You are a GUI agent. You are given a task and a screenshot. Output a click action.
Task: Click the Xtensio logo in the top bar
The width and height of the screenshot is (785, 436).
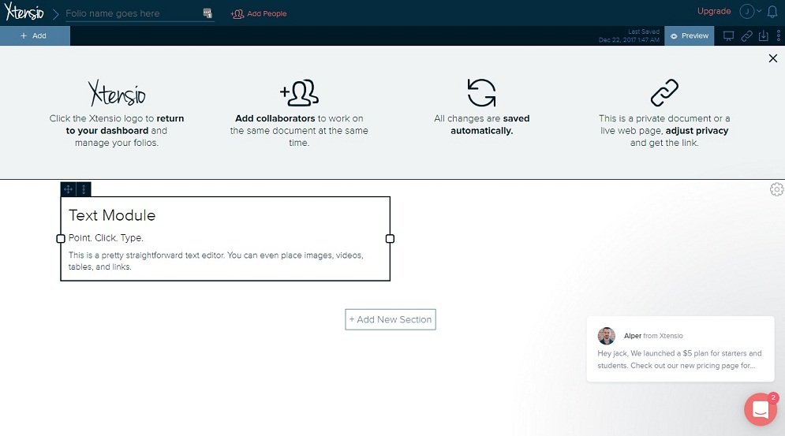24,12
